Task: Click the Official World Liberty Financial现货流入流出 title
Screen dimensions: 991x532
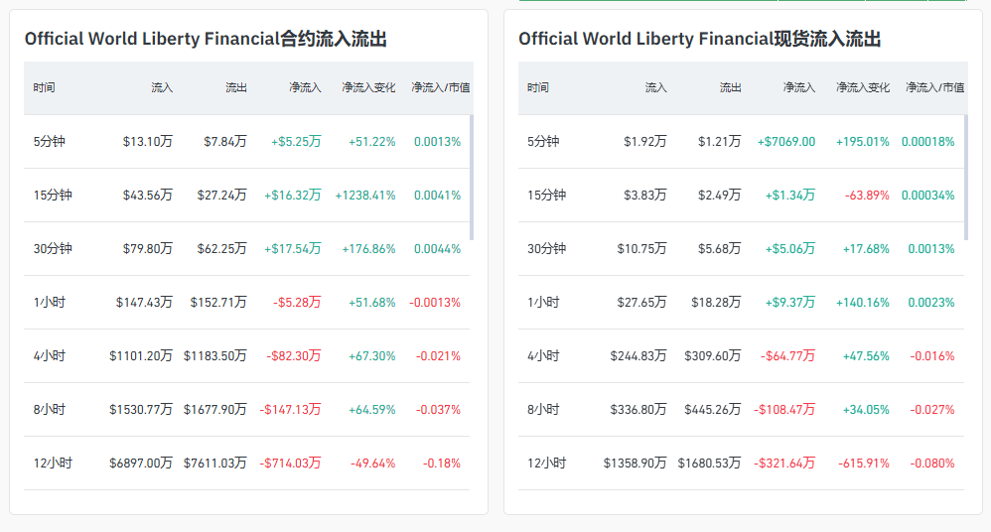Action: (x=699, y=40)
